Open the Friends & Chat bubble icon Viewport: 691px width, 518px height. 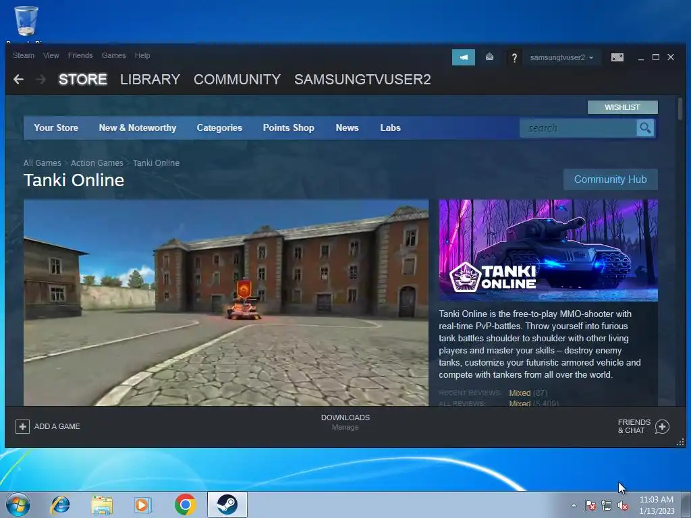[x=662, y=426]
